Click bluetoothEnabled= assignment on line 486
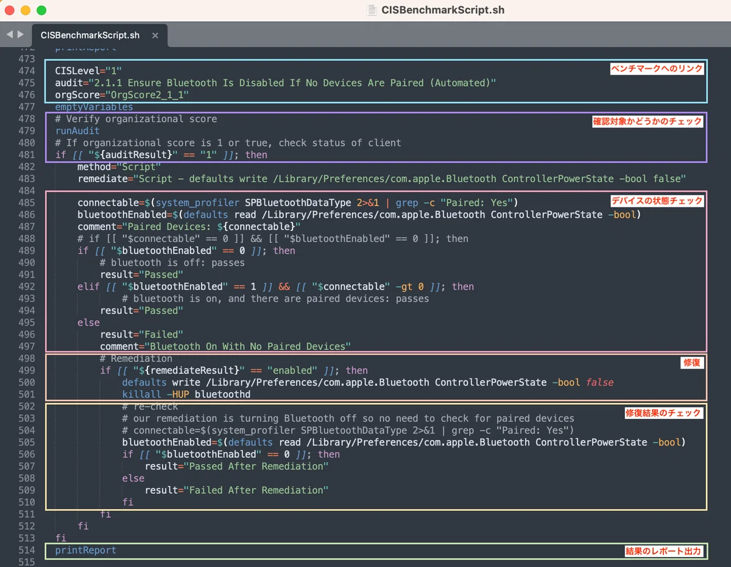 [359, 215]
